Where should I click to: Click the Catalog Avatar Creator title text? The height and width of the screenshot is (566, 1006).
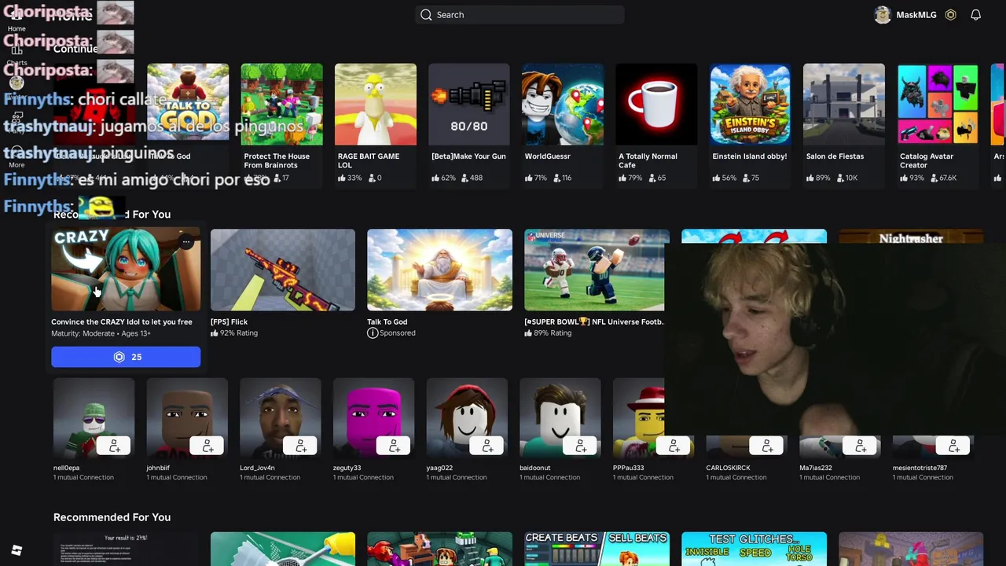(927, 160)
